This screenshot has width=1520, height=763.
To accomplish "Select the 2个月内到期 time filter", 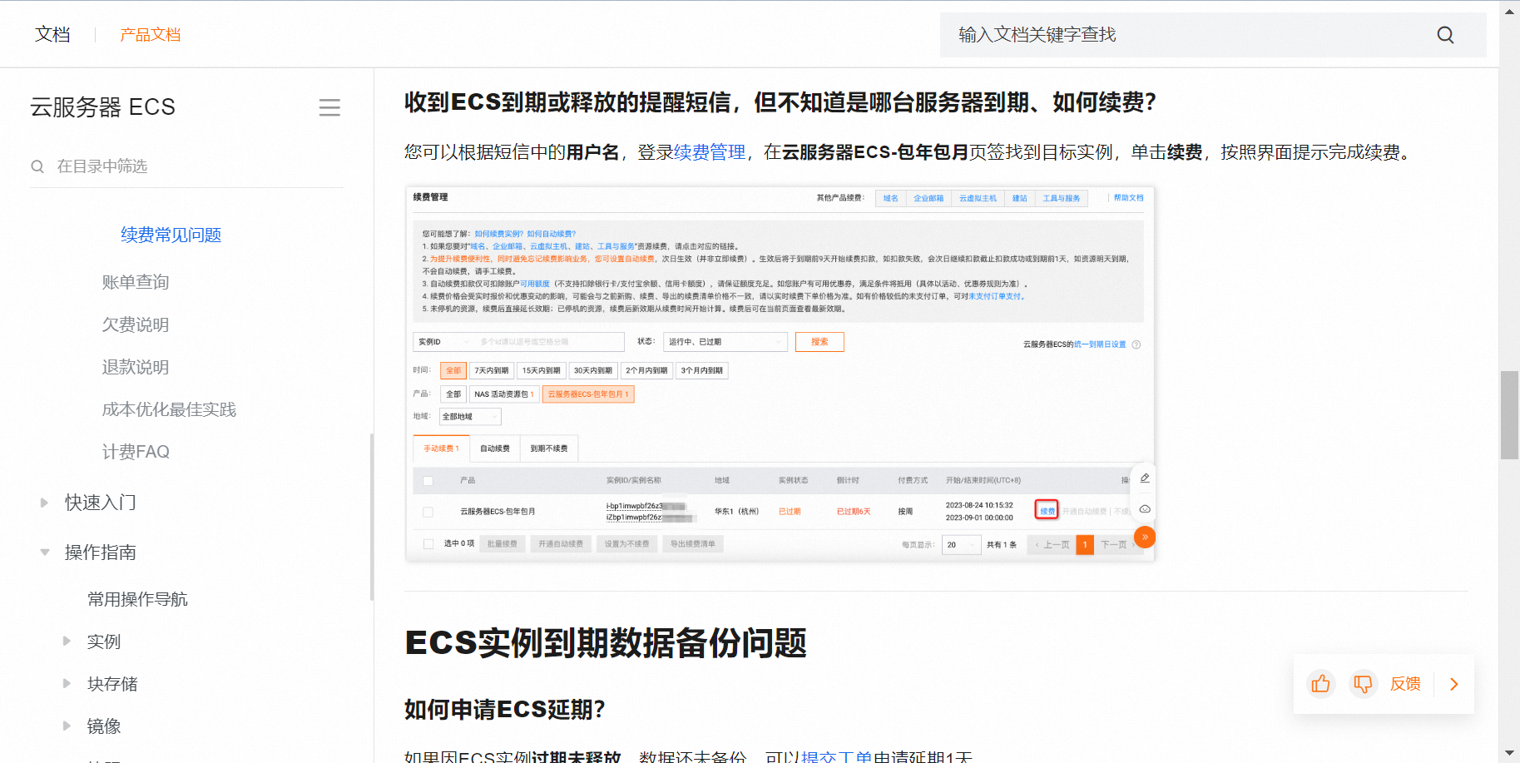I will pos(646,370).
